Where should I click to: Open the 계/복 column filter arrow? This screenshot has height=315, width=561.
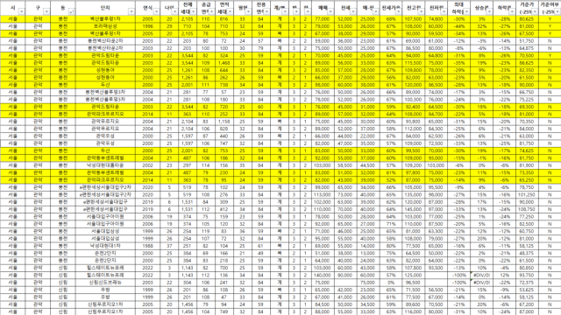point(285,11)
